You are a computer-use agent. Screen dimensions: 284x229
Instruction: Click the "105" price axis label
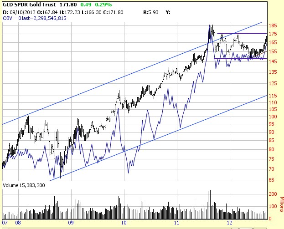[x=273, y=109]
